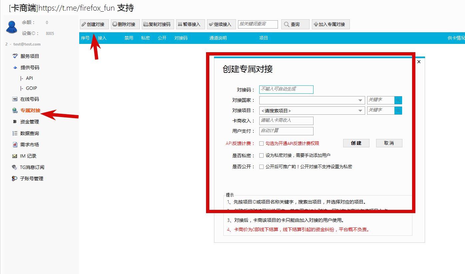465x274 pixels.
Task: Click the 查询 search button
Action: [295, 24]
